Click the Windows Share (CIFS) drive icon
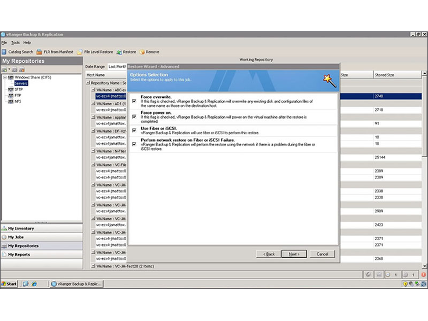 point(10,77)
